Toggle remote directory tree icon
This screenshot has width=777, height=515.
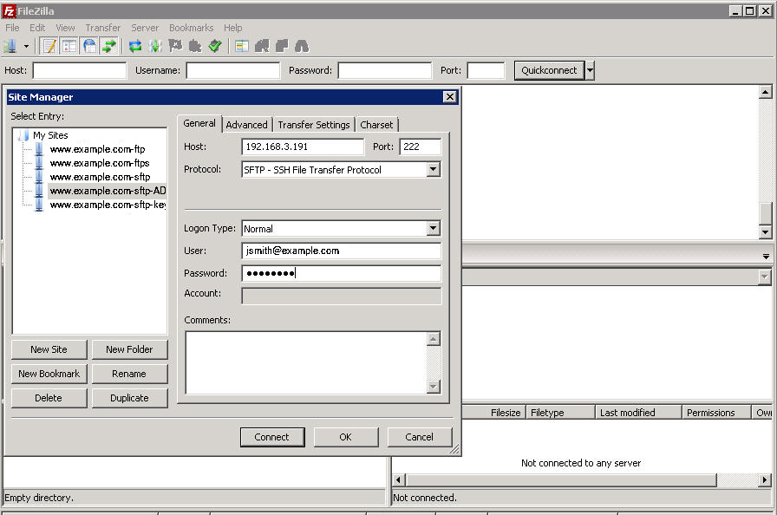(89, 47)
